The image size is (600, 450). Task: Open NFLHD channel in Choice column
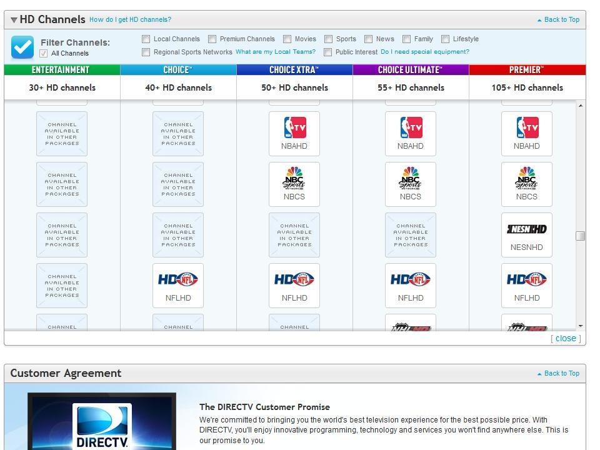click(178, 285)
